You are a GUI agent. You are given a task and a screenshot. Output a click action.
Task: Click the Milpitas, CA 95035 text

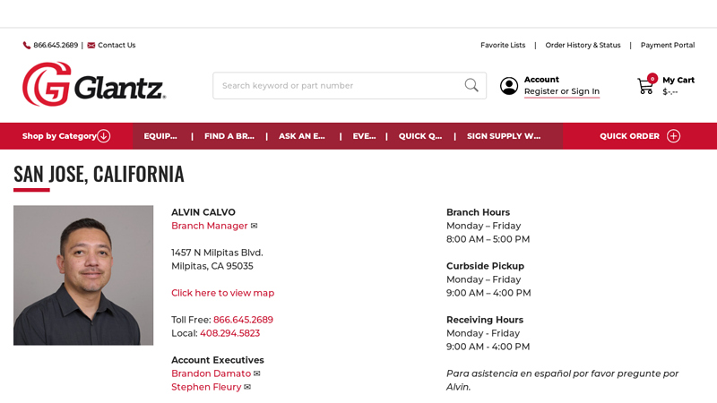coord(212,266)
